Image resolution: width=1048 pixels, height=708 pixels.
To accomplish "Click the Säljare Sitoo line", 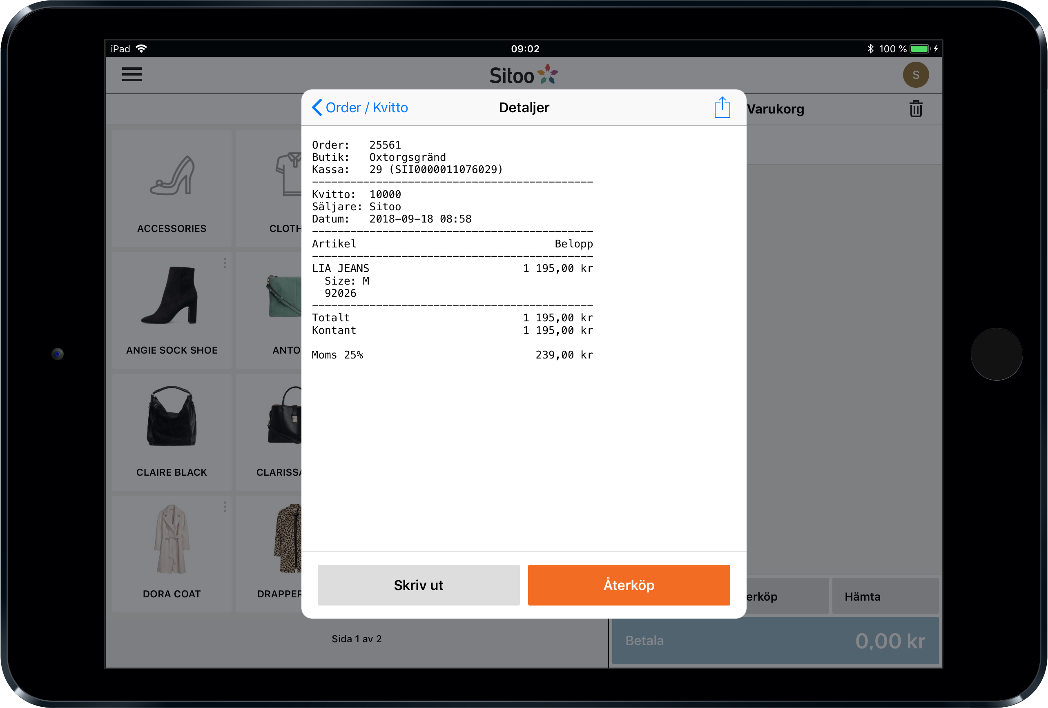I will (x=356, y=207).
